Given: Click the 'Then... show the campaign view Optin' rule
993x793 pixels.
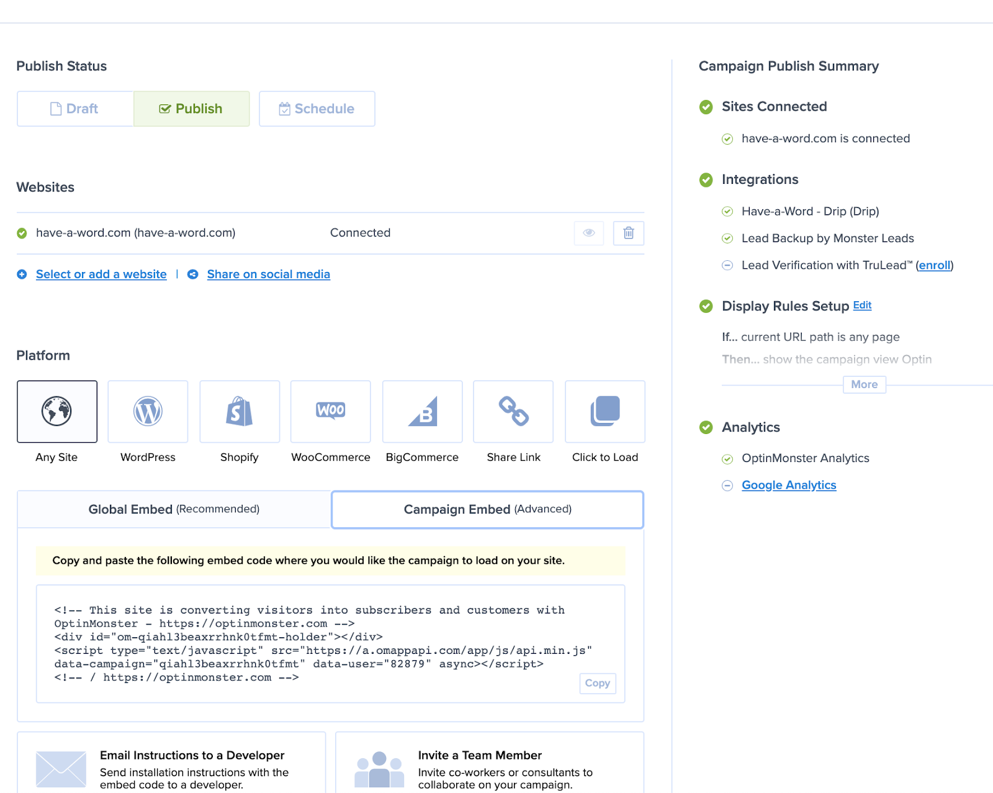Looking at the screenshot, I should point(827,360).
